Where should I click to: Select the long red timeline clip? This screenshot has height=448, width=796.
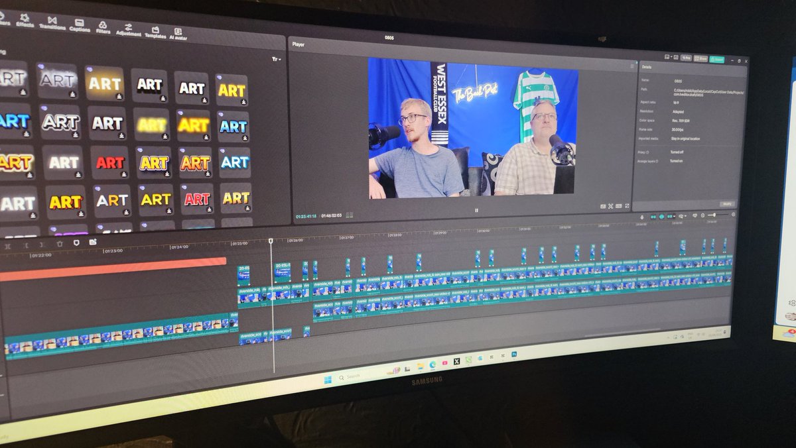tap(113, 268)
